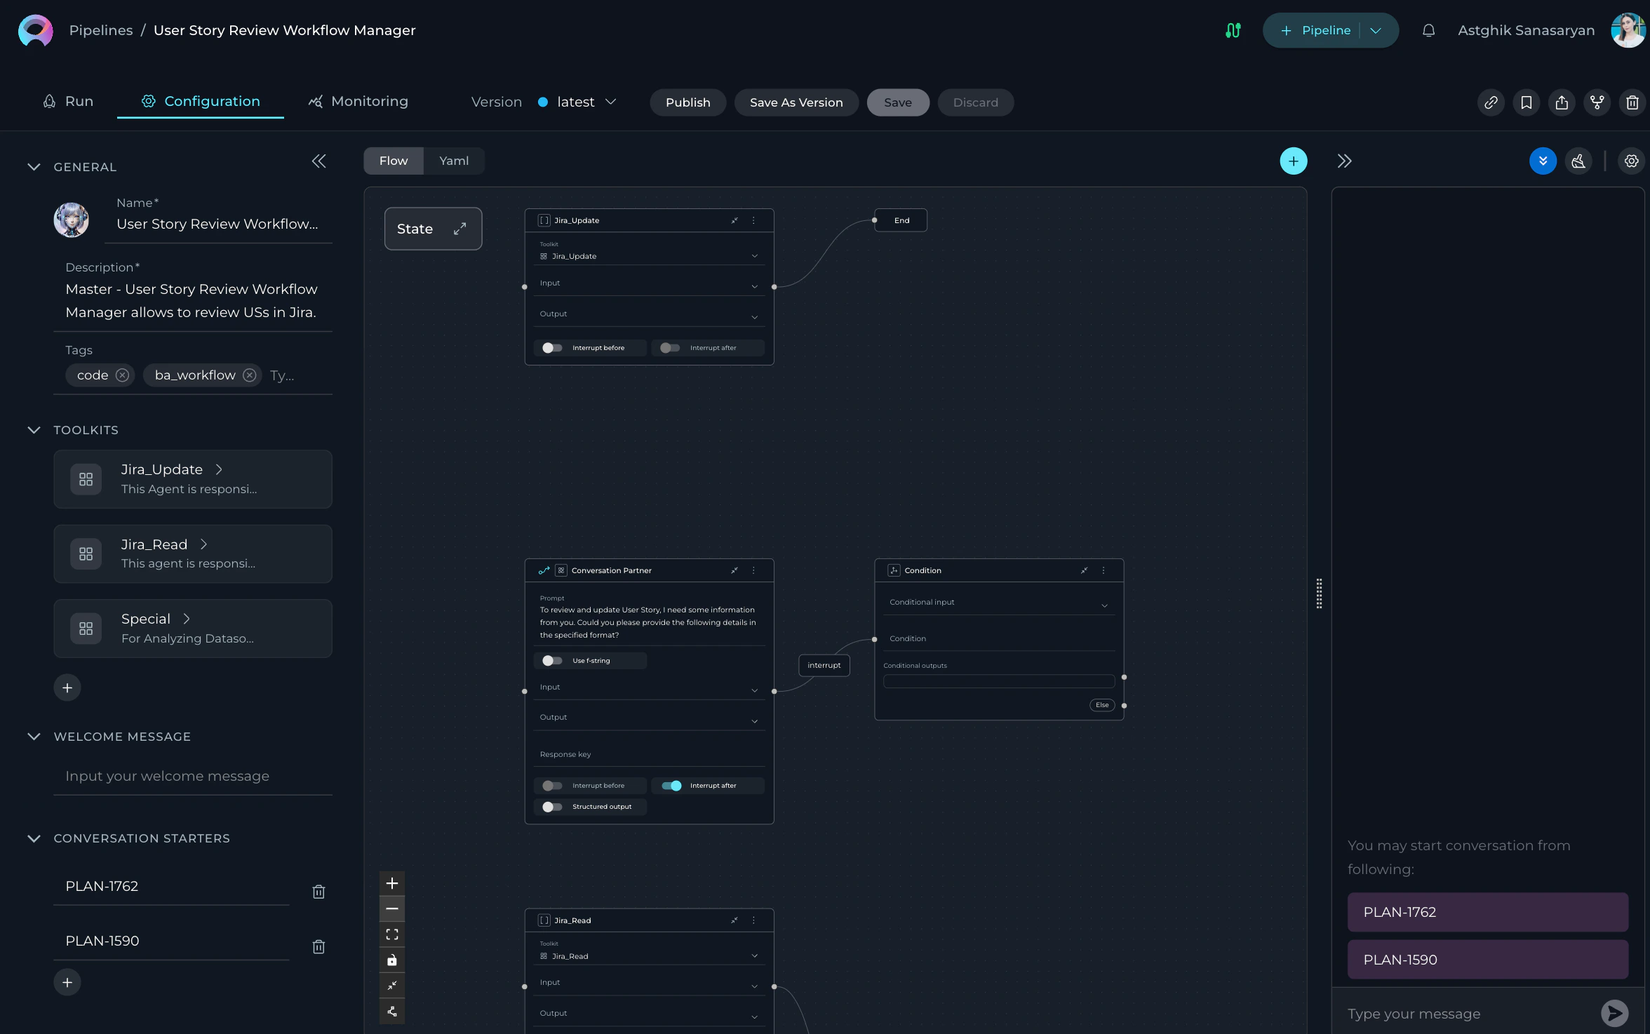Viewport: 1650px width, 1034px height.
Task: Copy the pipeline link
Action: point(1491,102)
